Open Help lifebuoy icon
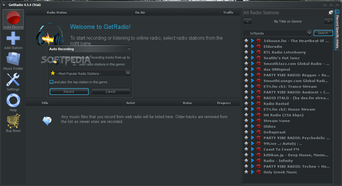The width and height of the screenshot is (342, 186). coord(13,102)
